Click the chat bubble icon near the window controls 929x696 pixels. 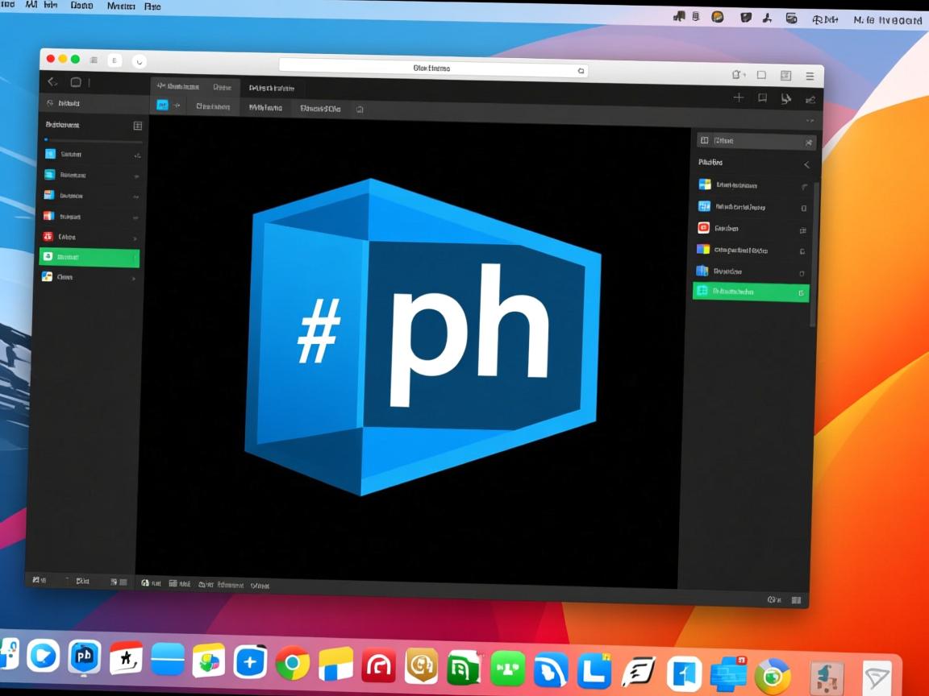click(76, 81)
